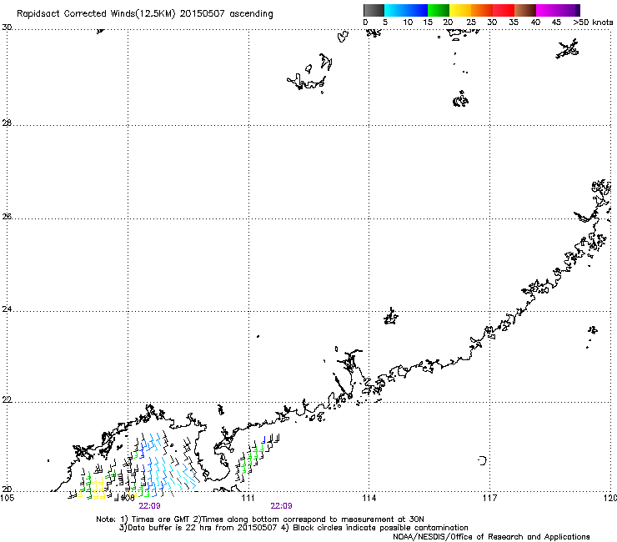Click the latitude axis label '28'

coord(7,123)
